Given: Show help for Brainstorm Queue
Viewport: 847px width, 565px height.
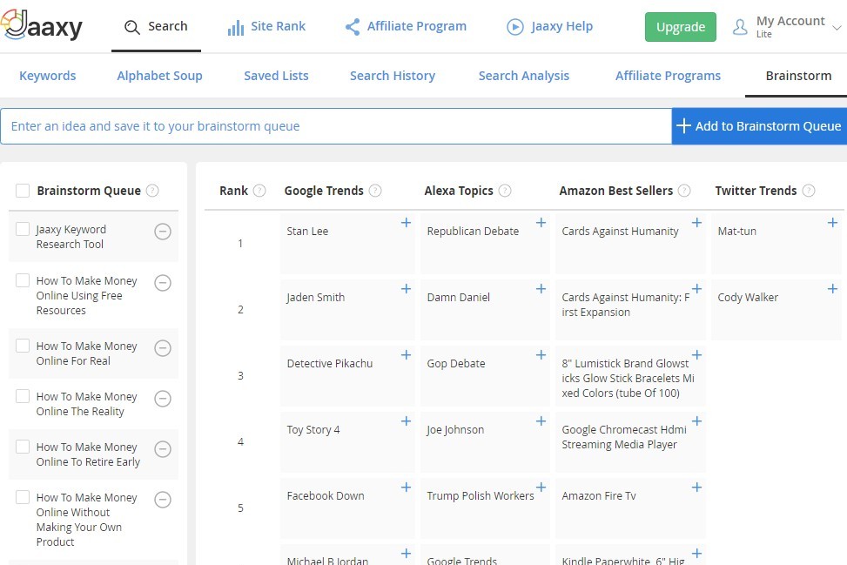Looking at the screenshot, I should 152,191.
